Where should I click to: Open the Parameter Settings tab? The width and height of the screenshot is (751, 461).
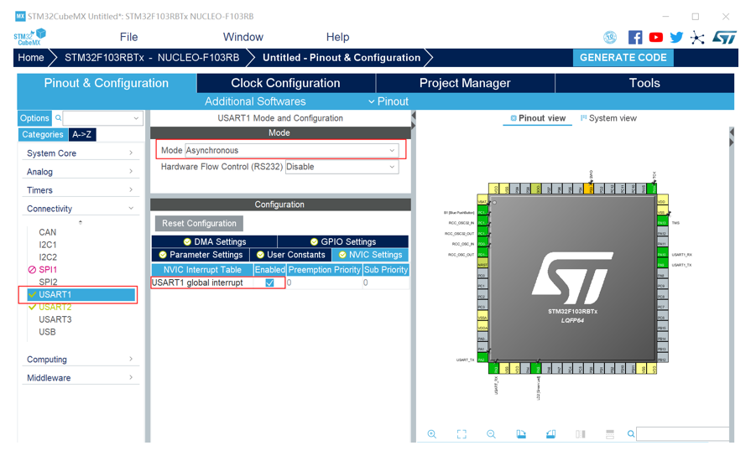pos(201,255)
